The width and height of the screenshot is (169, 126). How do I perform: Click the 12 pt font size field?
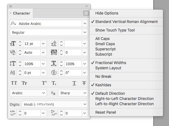point(32,44)
